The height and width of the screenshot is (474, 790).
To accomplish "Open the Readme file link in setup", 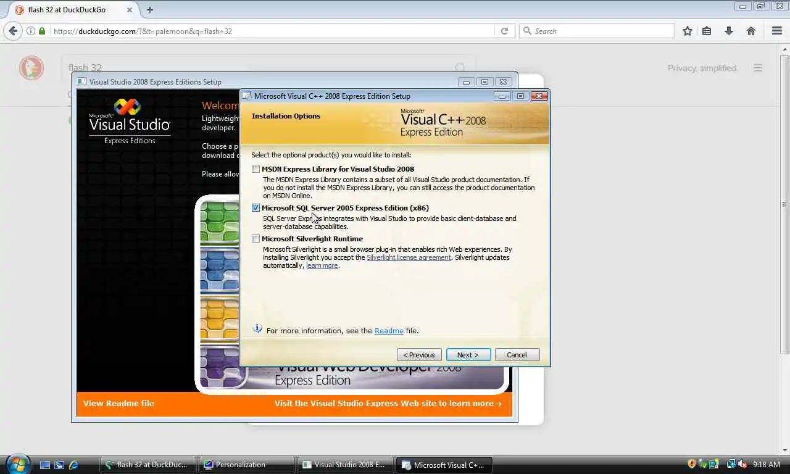I will tap(389, 331).
